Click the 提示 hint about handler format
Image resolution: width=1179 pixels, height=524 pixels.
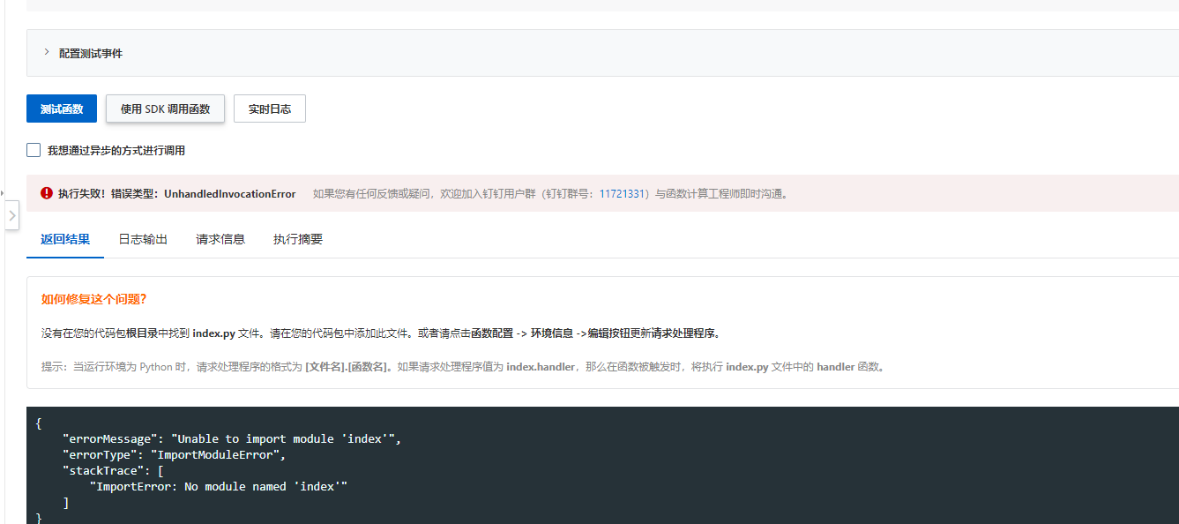point(463,367)
